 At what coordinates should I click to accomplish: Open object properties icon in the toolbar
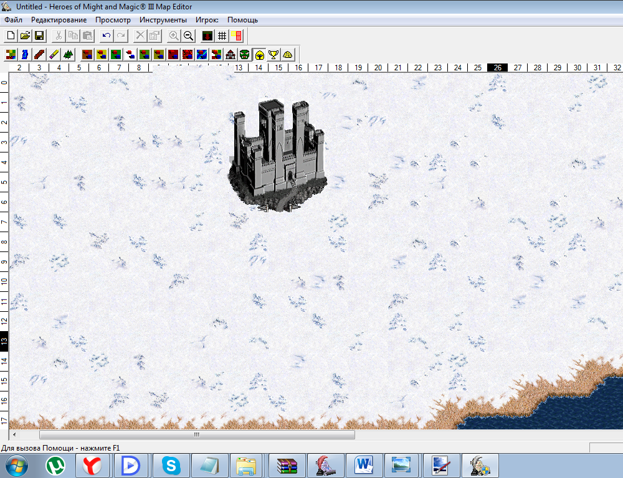(x=154, y=35)
